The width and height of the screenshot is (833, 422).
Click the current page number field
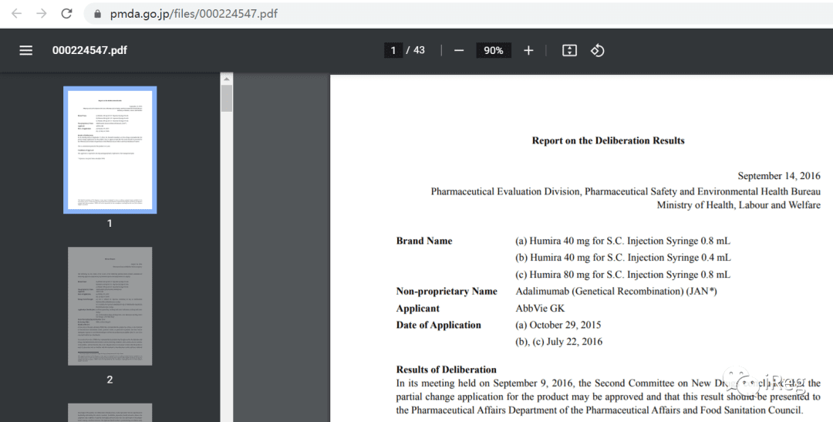[393, 50]
